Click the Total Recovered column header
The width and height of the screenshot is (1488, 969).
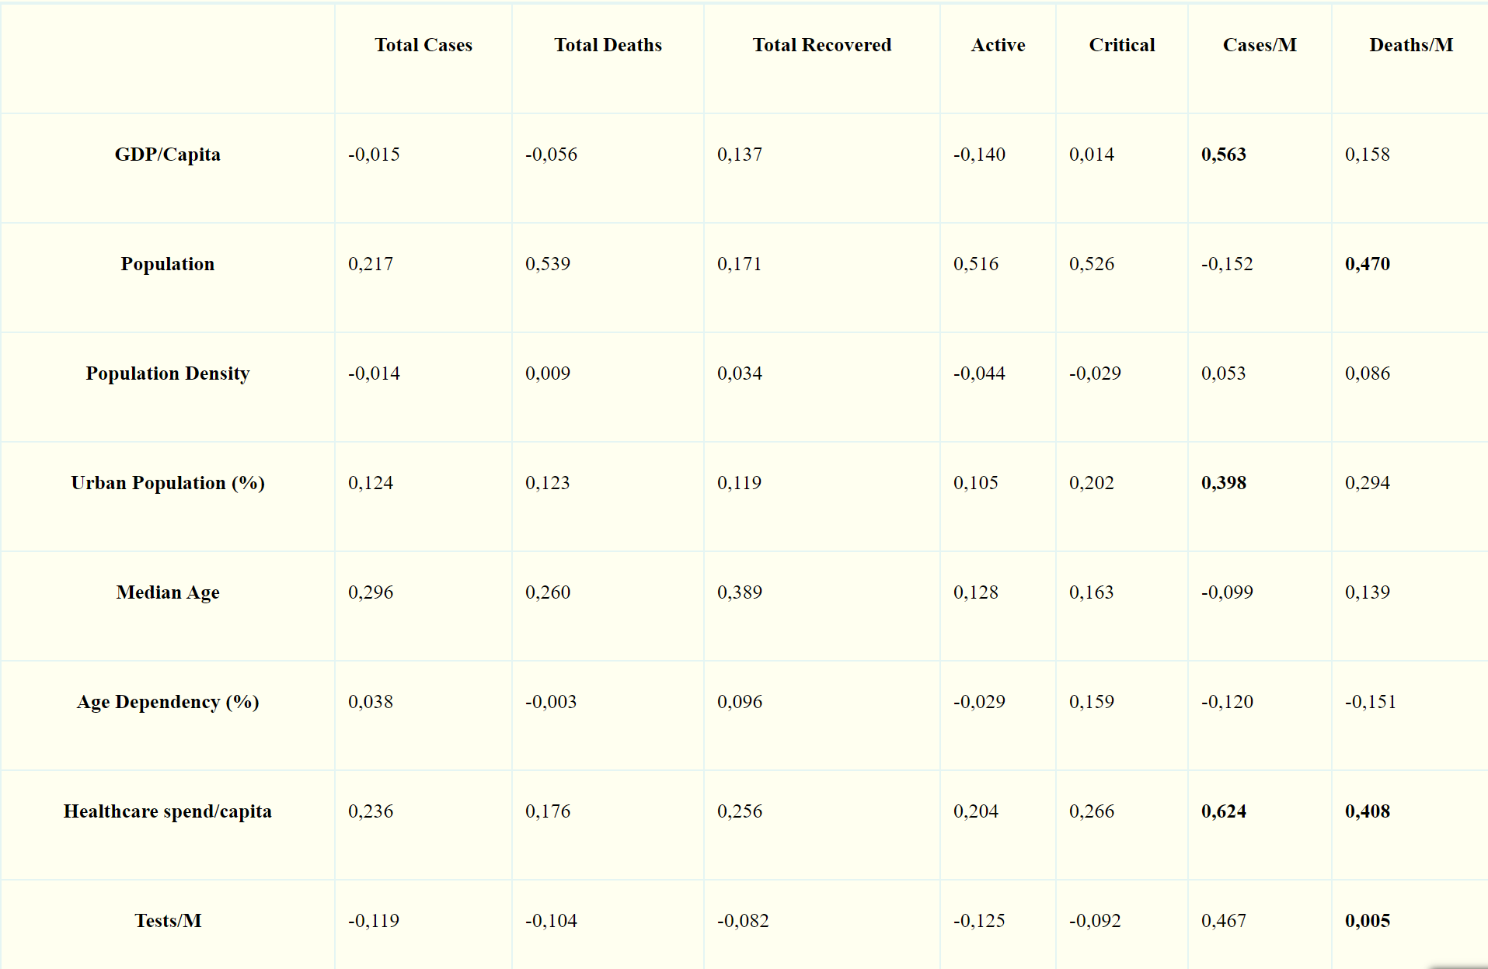tap(821, 45)
